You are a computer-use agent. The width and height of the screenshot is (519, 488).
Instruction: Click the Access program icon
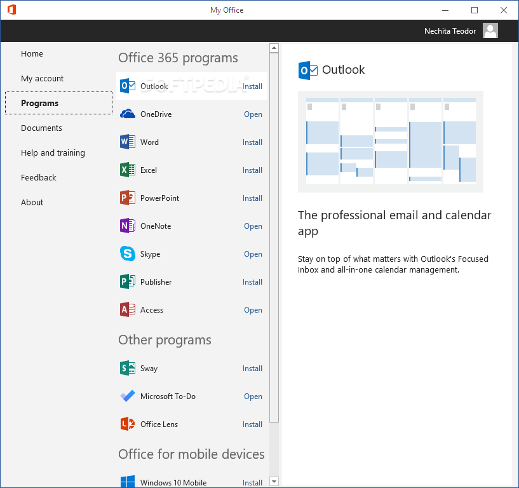[x=128, y=309]
